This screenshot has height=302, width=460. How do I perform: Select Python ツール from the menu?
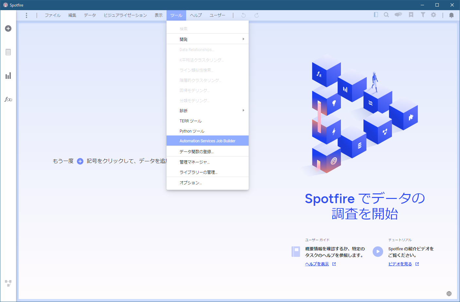coord(207,131)
